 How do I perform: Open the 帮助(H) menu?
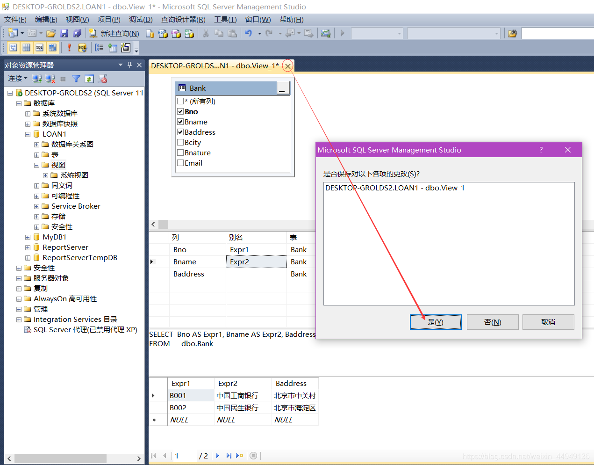pos(292,20)
